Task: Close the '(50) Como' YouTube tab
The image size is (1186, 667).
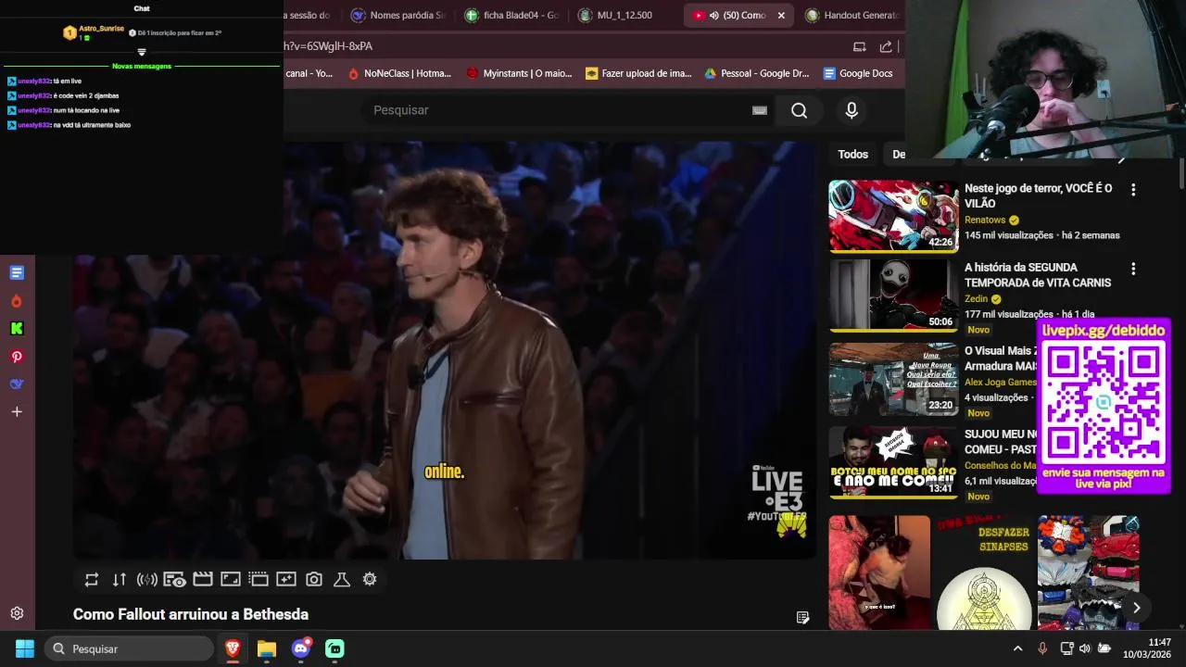Action: (x=781, y=16)
